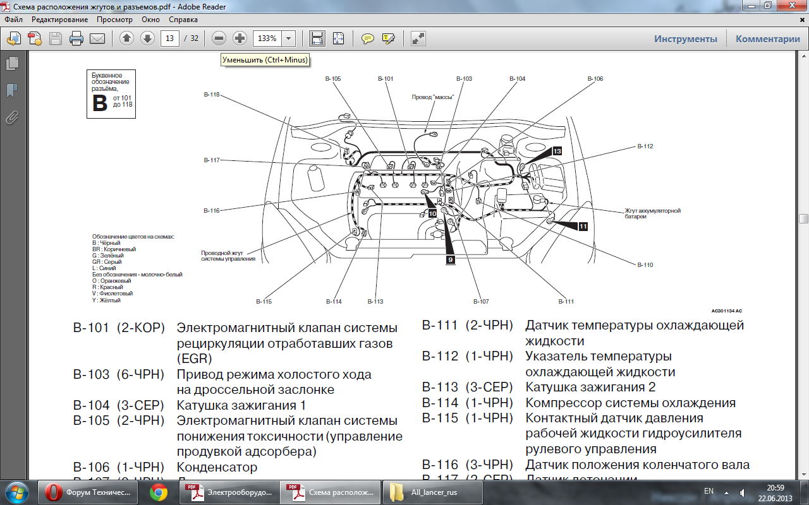Open the Просмотр menu
The image size is (809, 505).
point(114,20)
